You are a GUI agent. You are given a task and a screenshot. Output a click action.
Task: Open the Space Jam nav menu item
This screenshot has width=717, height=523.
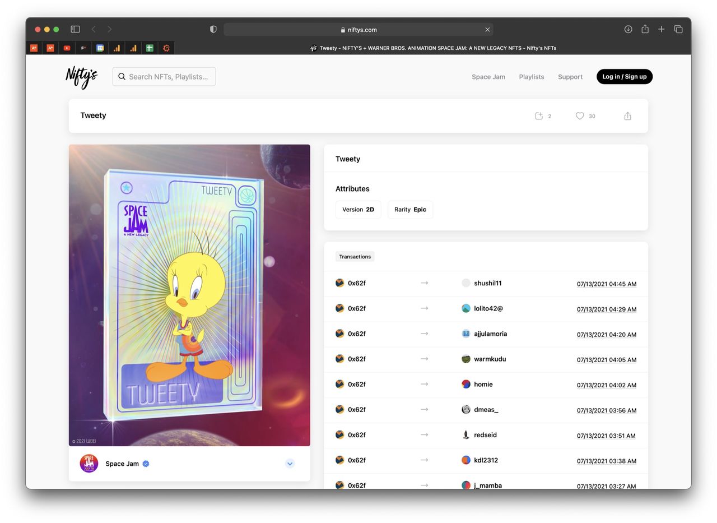[488, 77]
